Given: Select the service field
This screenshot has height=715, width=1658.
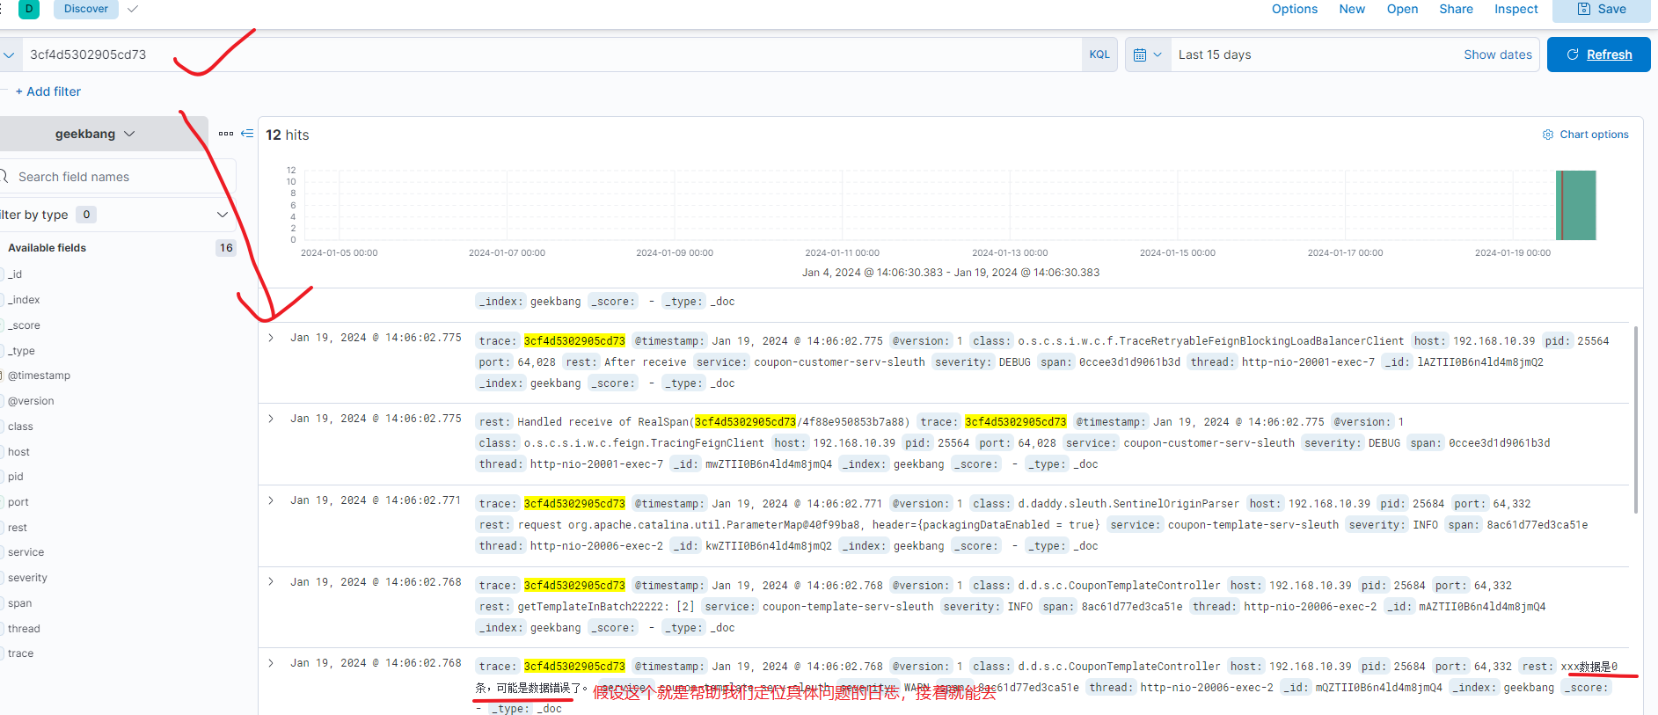Looking at the screenshot, I should pos(26,552).
